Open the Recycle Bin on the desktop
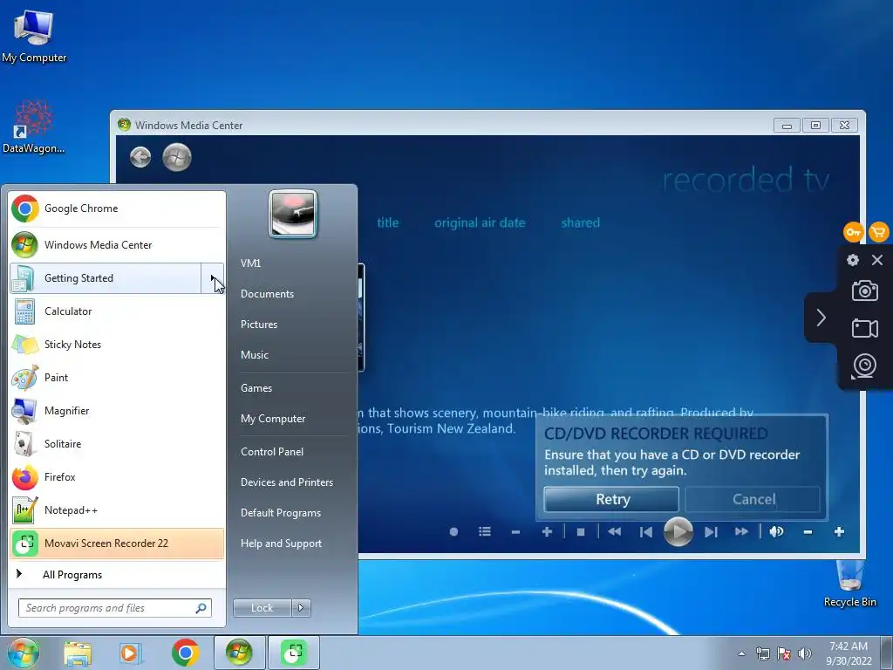The height and width of the screenshot is (670, 893). click(x=849, y=584)
